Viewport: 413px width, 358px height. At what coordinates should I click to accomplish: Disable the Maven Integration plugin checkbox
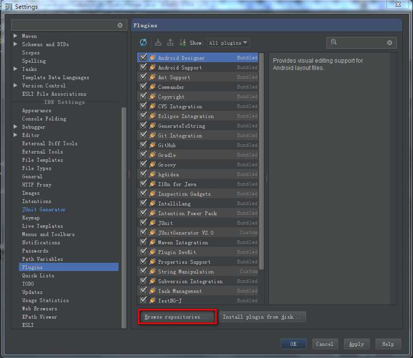tap(143, 241)
